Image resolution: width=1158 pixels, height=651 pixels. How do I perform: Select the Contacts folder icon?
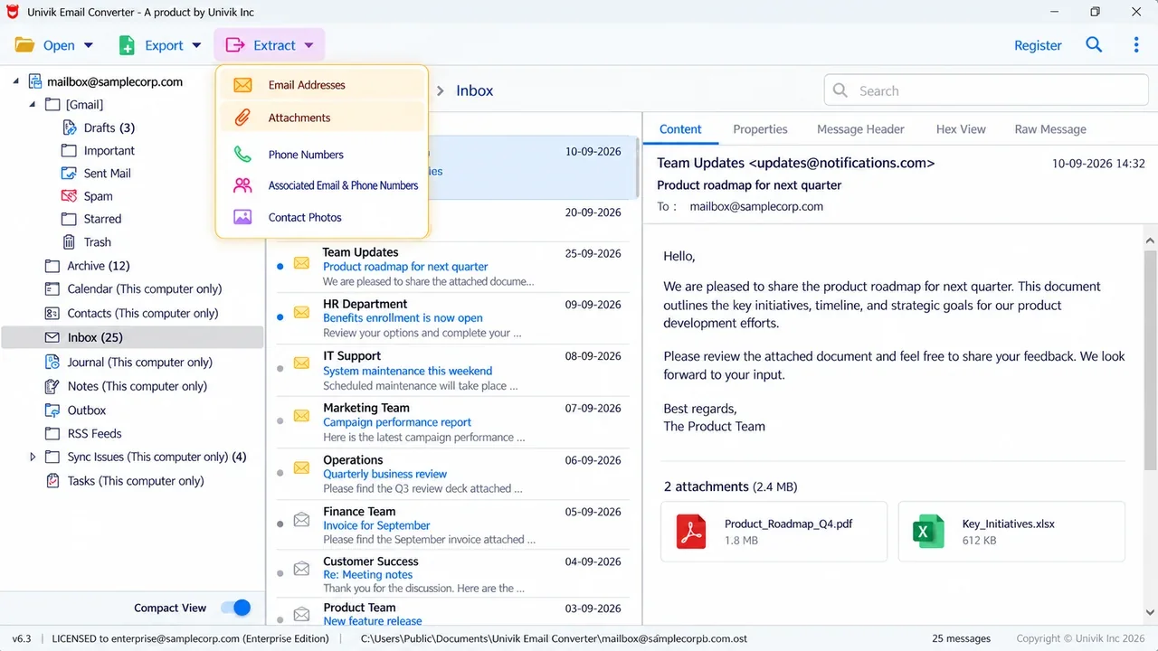[x=52, y=313]
